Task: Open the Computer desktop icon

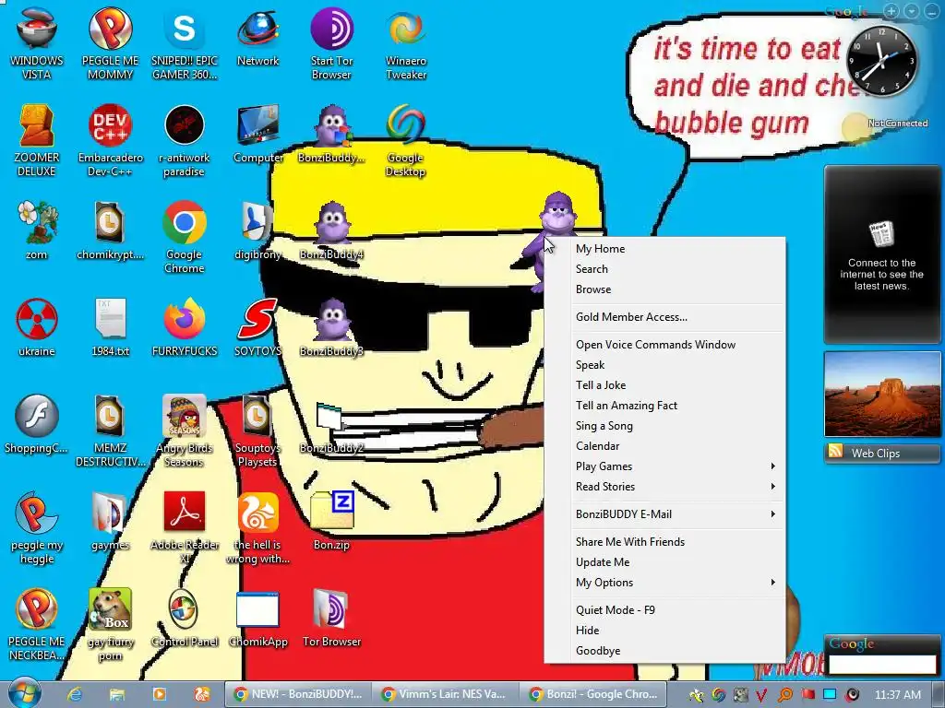Action: 258,135
